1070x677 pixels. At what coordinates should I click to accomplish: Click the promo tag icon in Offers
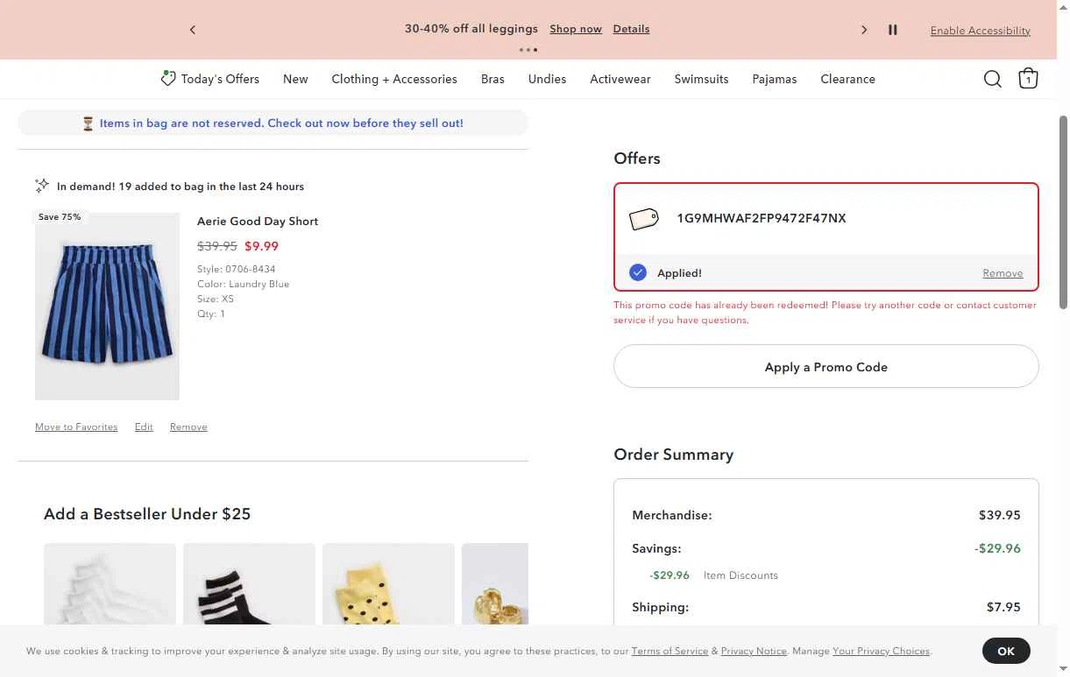click(644, 219)
